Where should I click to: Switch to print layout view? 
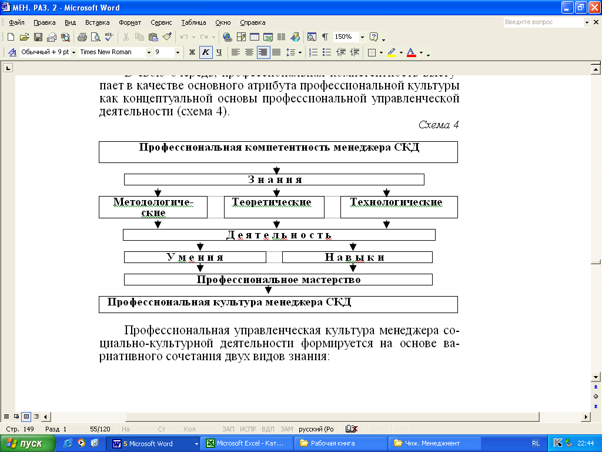(26, 416)
